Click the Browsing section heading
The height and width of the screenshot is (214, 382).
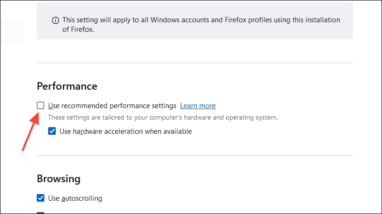tap(59, 178)
